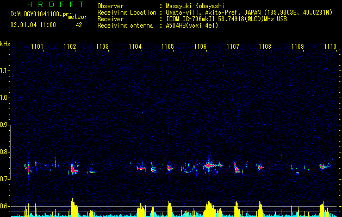342x217 pixels.
Task: Click the 1108 time marker
Action: 265,47
